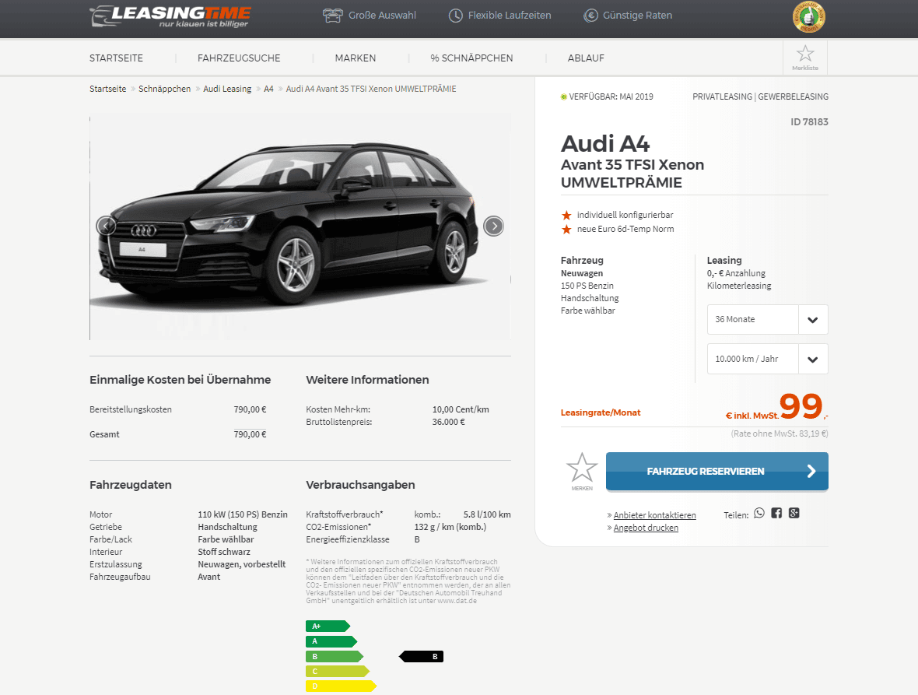Show next car image with right arrow
Screen dimensions: 918x695
coord(493,226)
